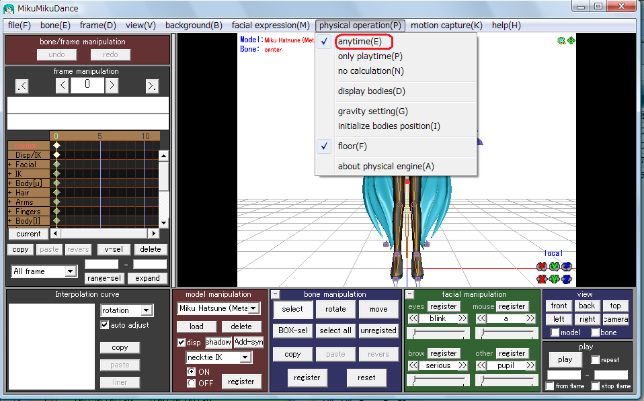The height and width of the screenshot is (401, 644).
Task: Click the play start frame field
Action: coord(564,375)
